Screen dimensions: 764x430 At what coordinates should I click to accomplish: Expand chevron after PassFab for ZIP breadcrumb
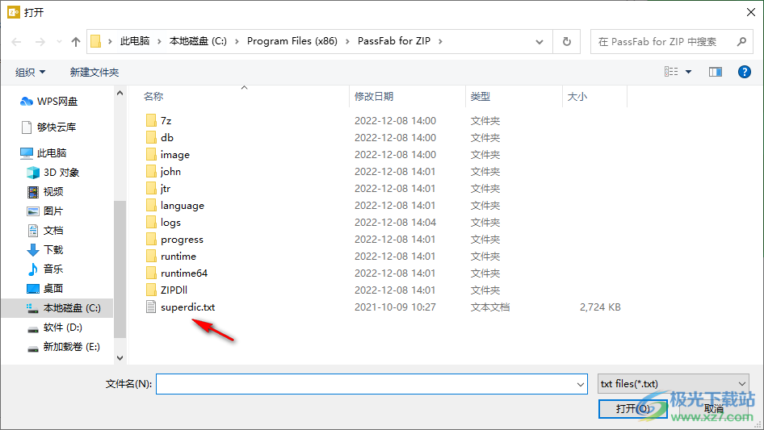click(x=440, y=41)
